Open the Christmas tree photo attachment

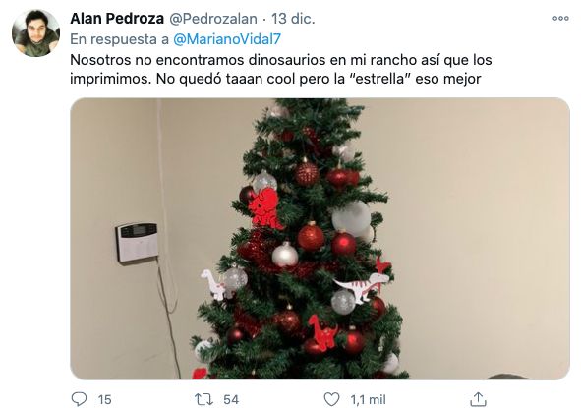pos(320,239)
